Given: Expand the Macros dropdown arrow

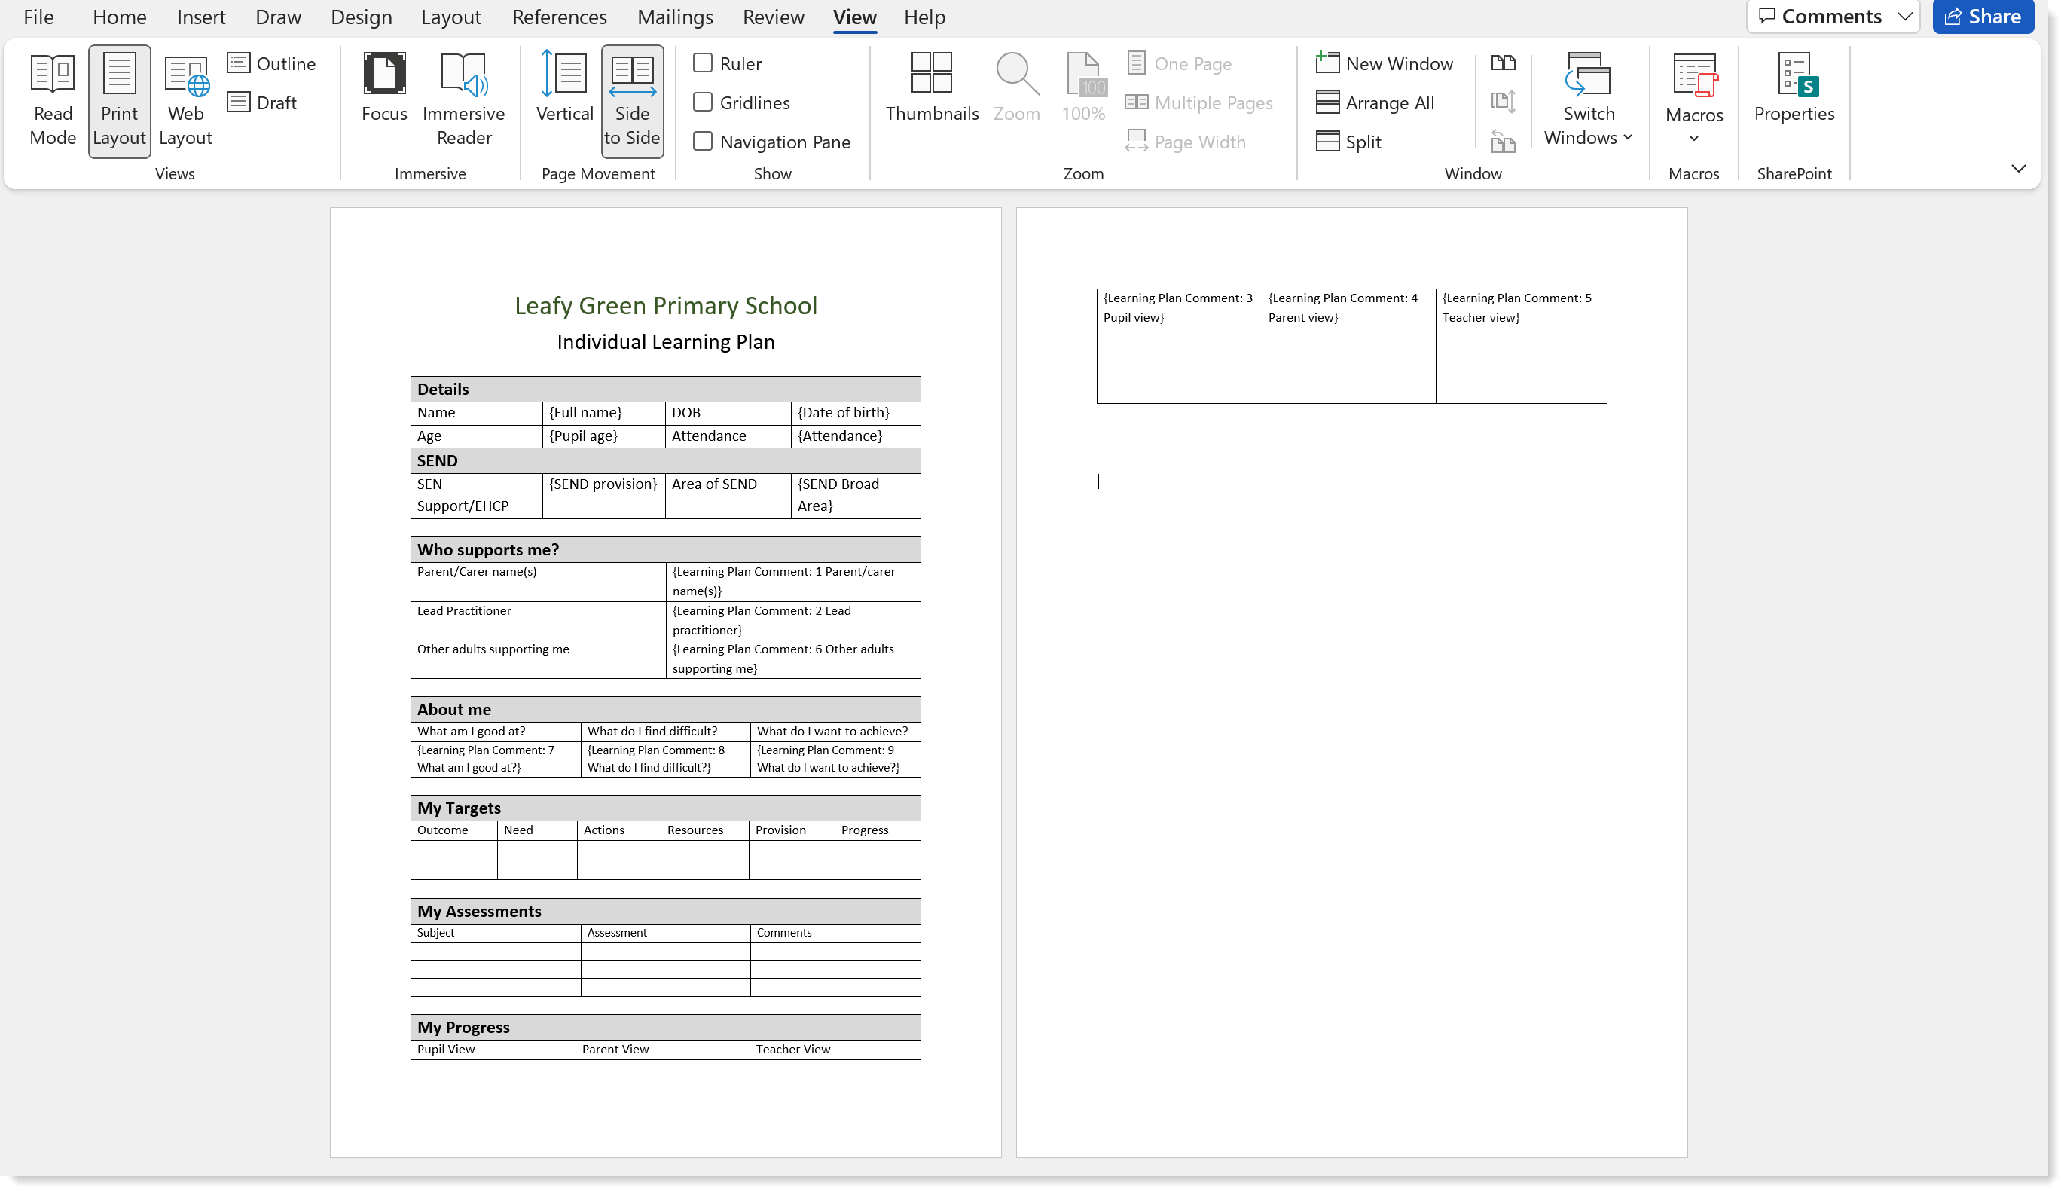Looking at the screenshot, I should click(x=1694, y=139).
